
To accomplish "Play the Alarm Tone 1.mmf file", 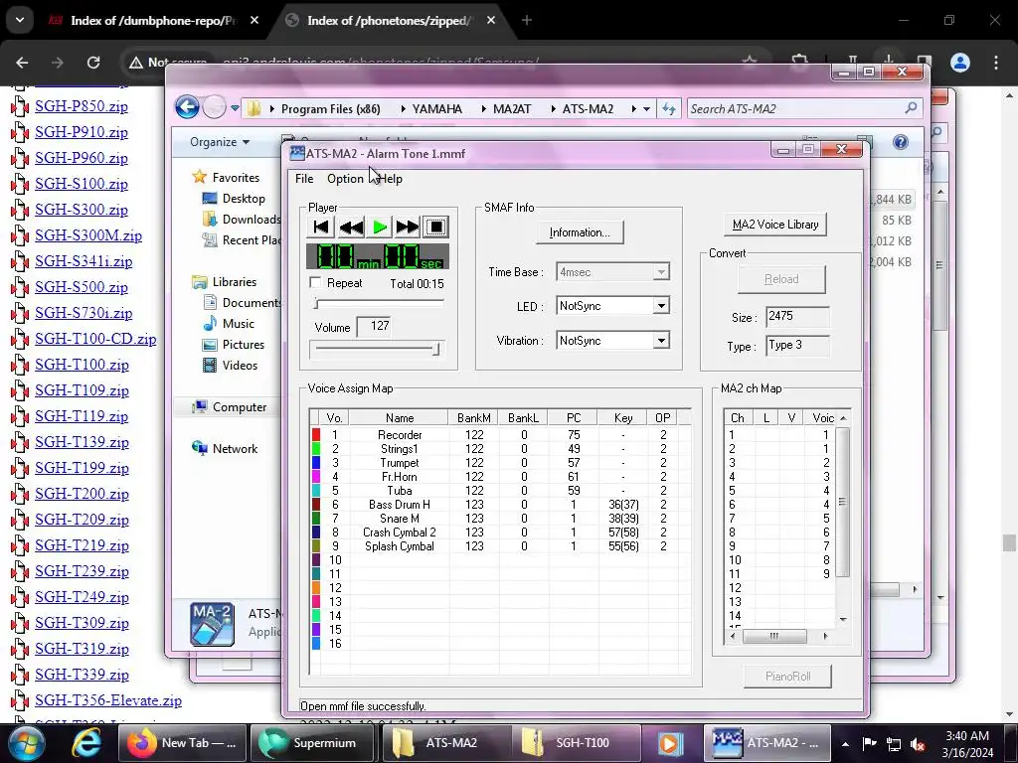I will (380, 228).
